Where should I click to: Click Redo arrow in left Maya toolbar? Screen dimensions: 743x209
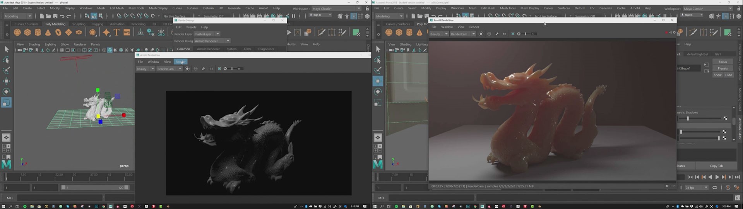pos(69,16)
